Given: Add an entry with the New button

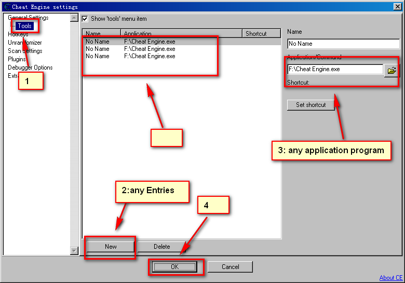Looking at the screenshot, I should point(111,247).
